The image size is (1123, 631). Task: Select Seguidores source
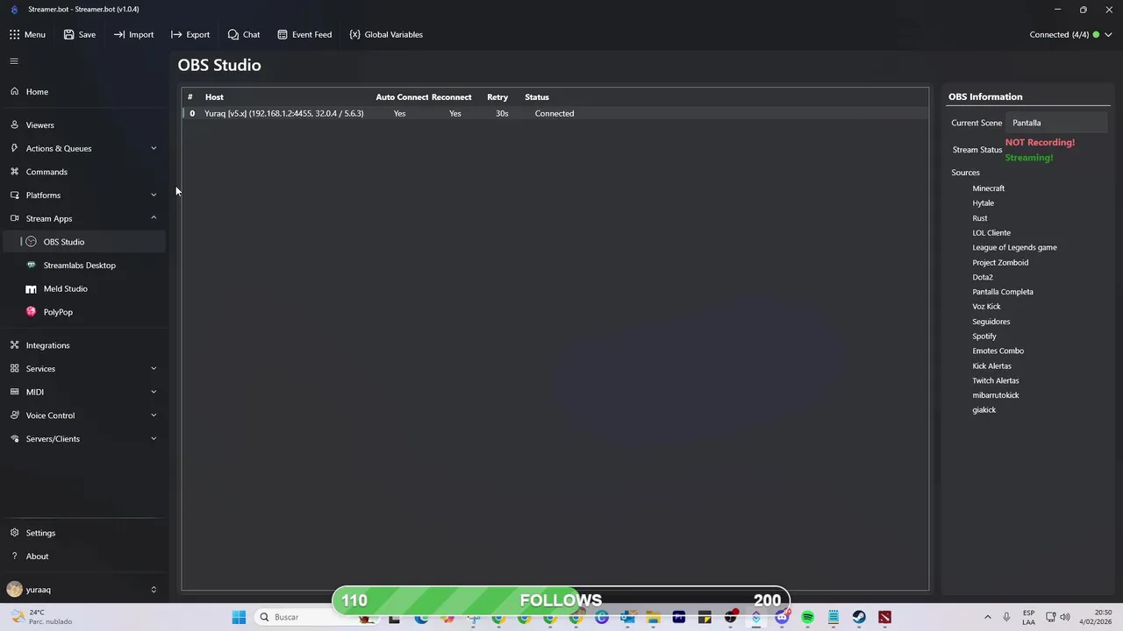pyautogui.click(x=991, y=322)
